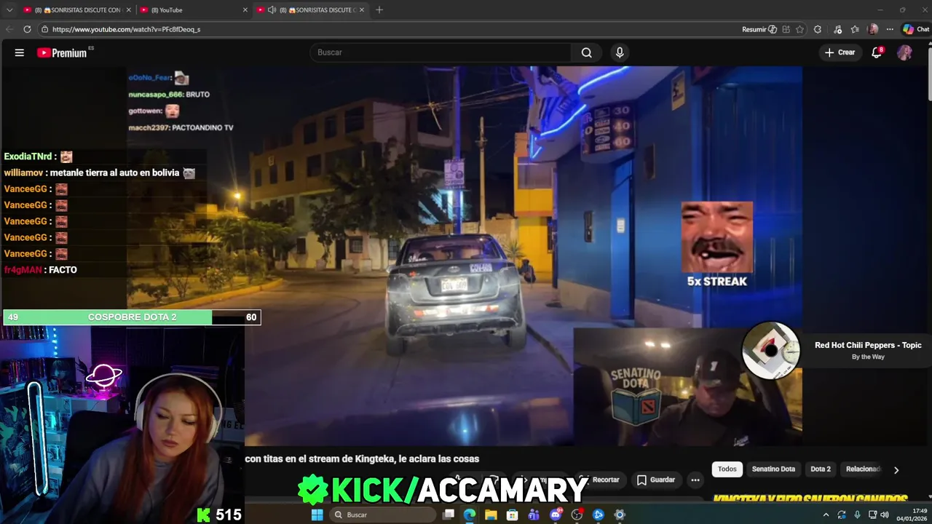Open OBS Studio taskbar icon

577,515
